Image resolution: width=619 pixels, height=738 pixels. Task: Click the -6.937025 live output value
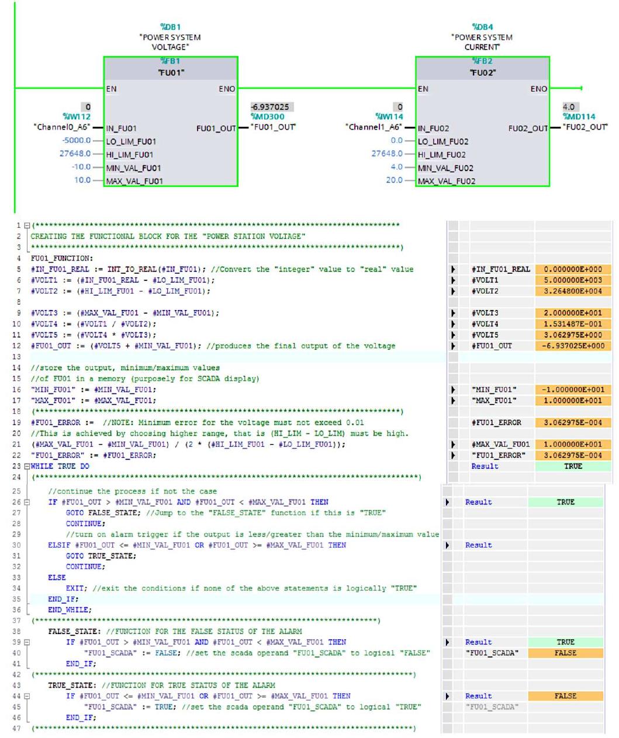pos(271,107)
